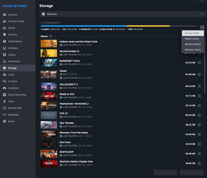
Task: Click the Downloads arrow icon
Action: click(4, 61)
